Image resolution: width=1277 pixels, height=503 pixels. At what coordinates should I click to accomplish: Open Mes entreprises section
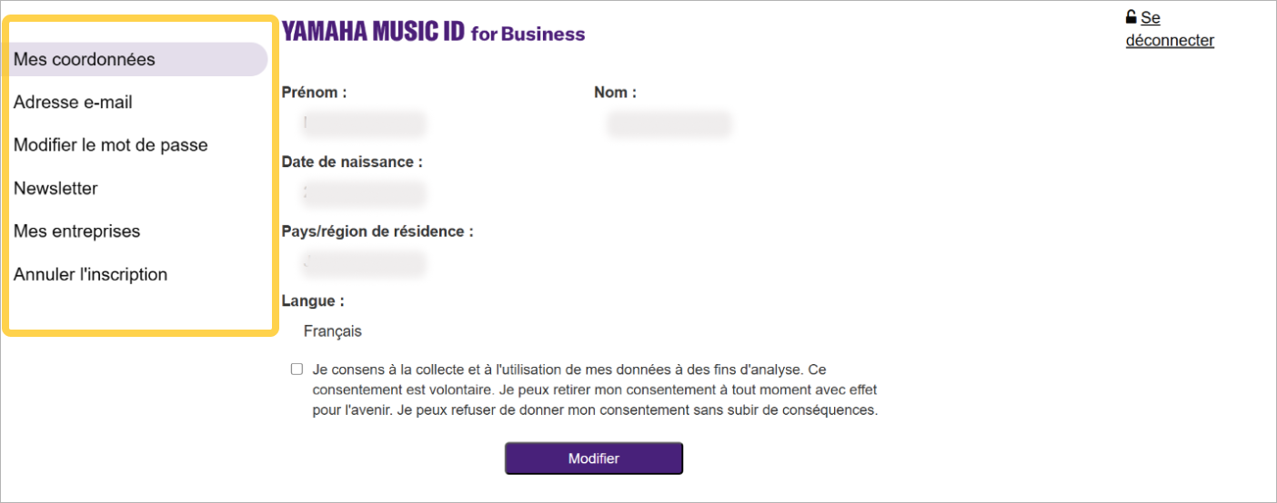(76, 232)
